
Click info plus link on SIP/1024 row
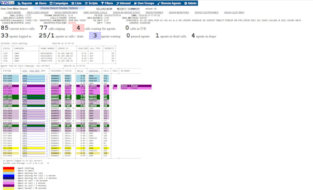click(x=47, y=78)
